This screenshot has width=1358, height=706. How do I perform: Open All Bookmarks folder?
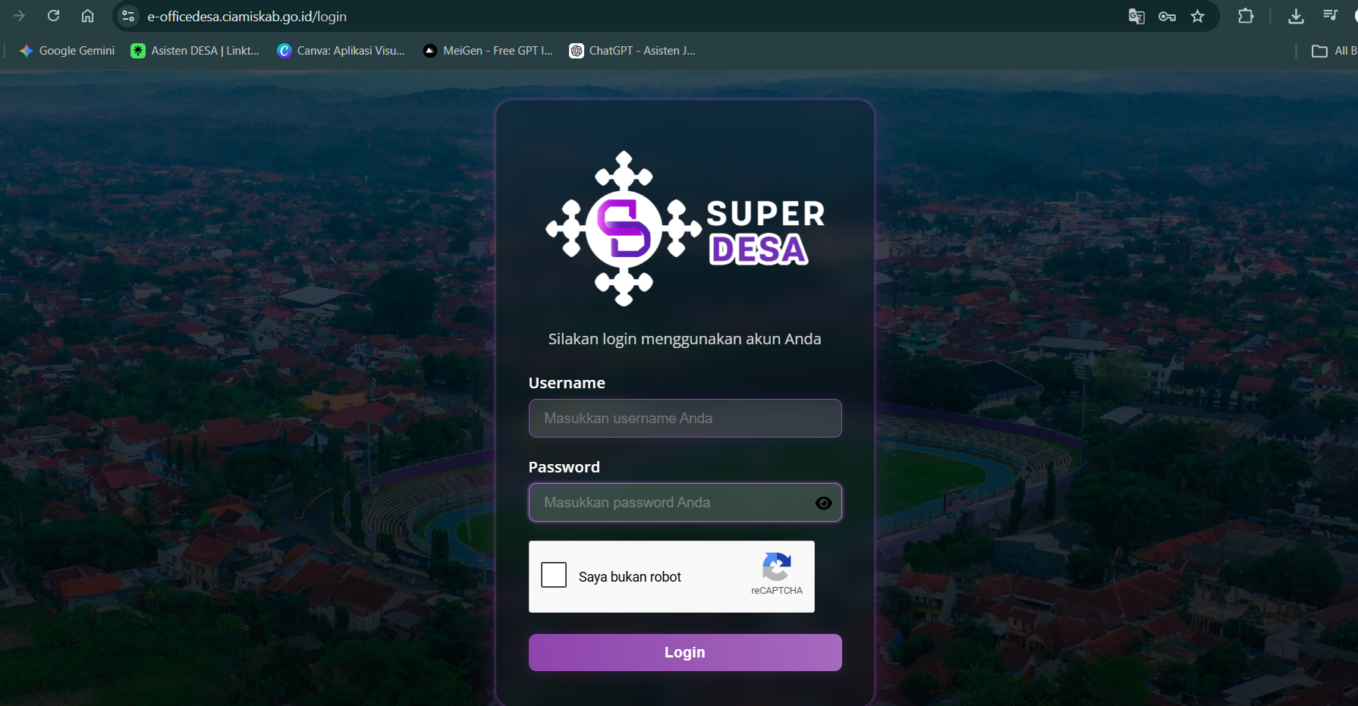coord(1334,51)
